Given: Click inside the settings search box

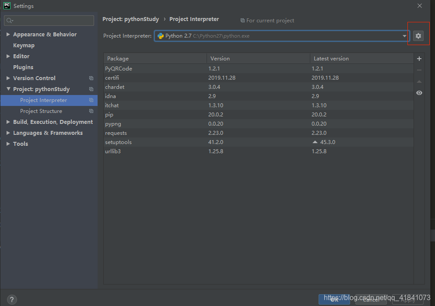Looking at the screenshot, I should [49, 20].
